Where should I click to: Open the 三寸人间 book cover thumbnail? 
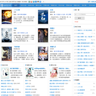[7, 17]
